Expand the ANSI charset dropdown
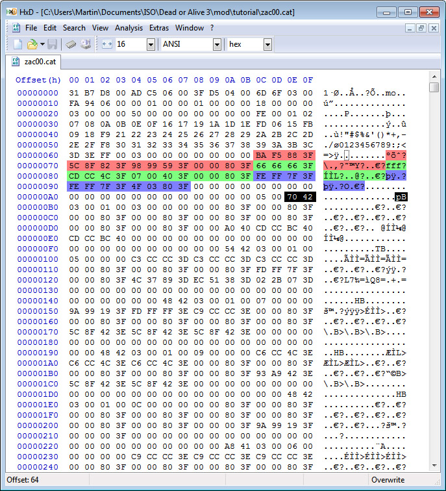 (x=217, y=44)
